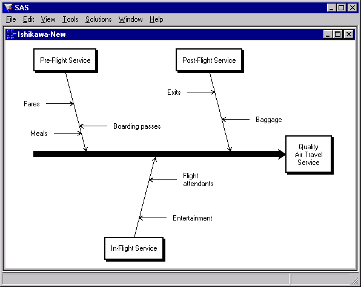Minimize the main SAS window

[331, 8]
